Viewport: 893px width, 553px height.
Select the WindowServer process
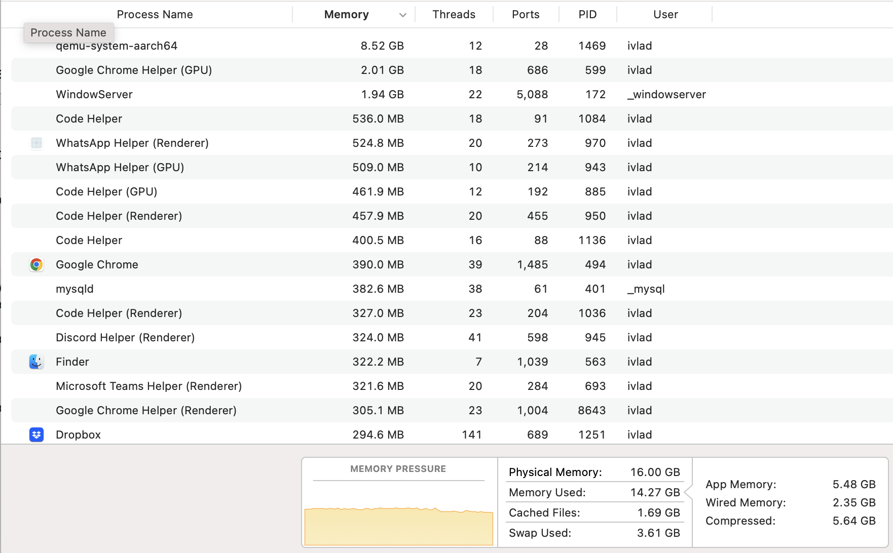click(x=94, y=94)
